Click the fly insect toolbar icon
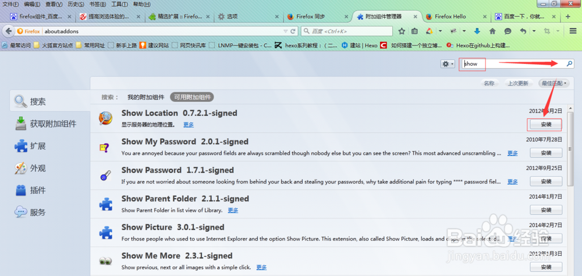 pos(453,31)
